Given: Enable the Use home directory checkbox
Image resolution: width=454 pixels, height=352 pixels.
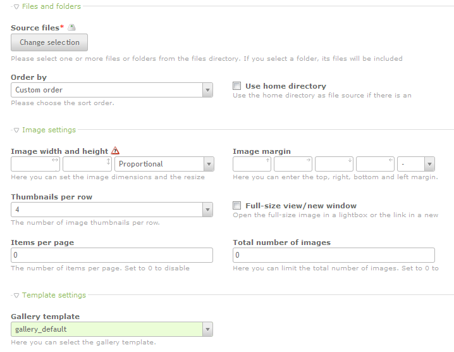Looking at the screenshot, I should click(x=237, y=85).
